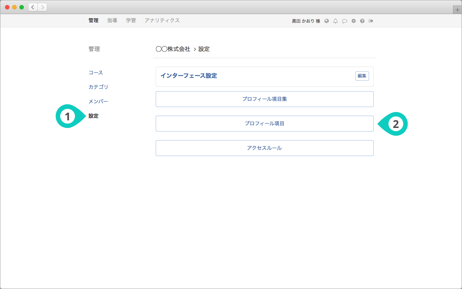Click the browser forward arrow
Screen dimensions: 462x289
pyautogui.click(x=42, y=7)
